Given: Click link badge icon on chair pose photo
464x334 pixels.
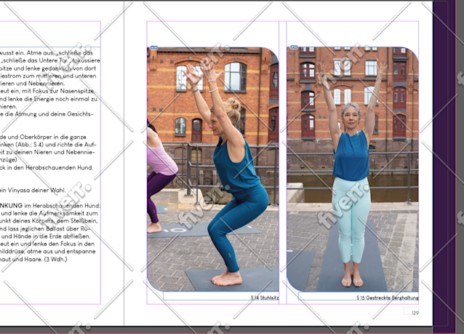Looking at the screenshot, I should tap(154, 47).
